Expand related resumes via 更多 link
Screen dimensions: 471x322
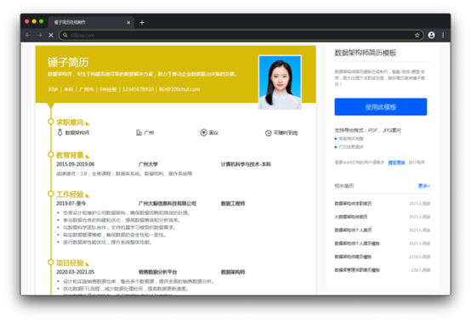(x=424, y=186)
